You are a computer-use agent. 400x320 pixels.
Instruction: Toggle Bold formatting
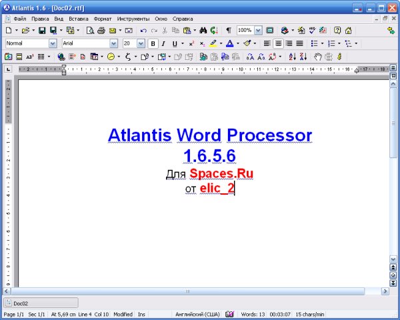point(153,43)
